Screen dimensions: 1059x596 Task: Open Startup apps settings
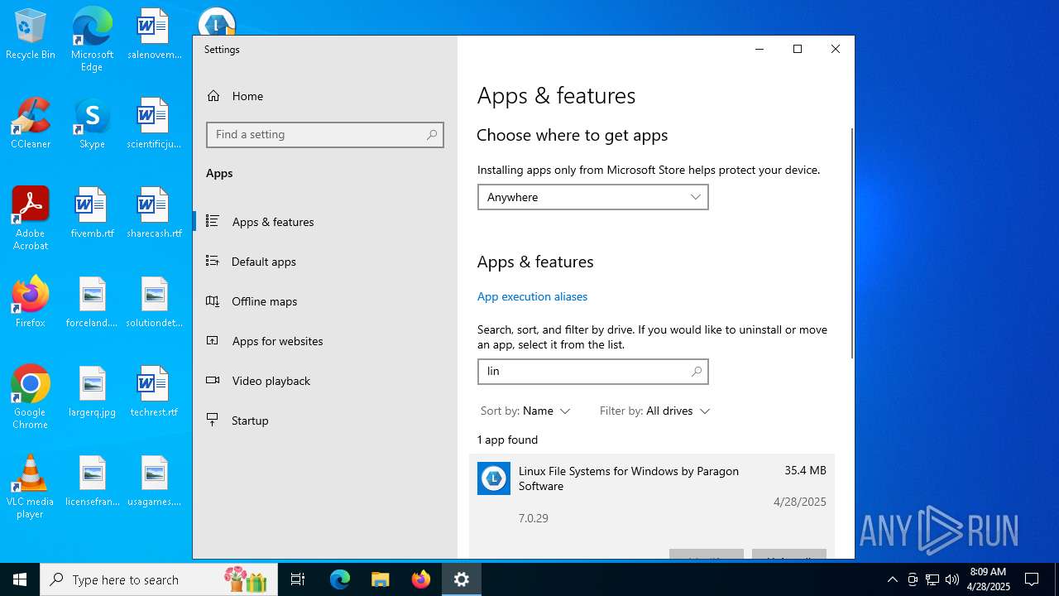pyautogui.click(x=324, y=421)
